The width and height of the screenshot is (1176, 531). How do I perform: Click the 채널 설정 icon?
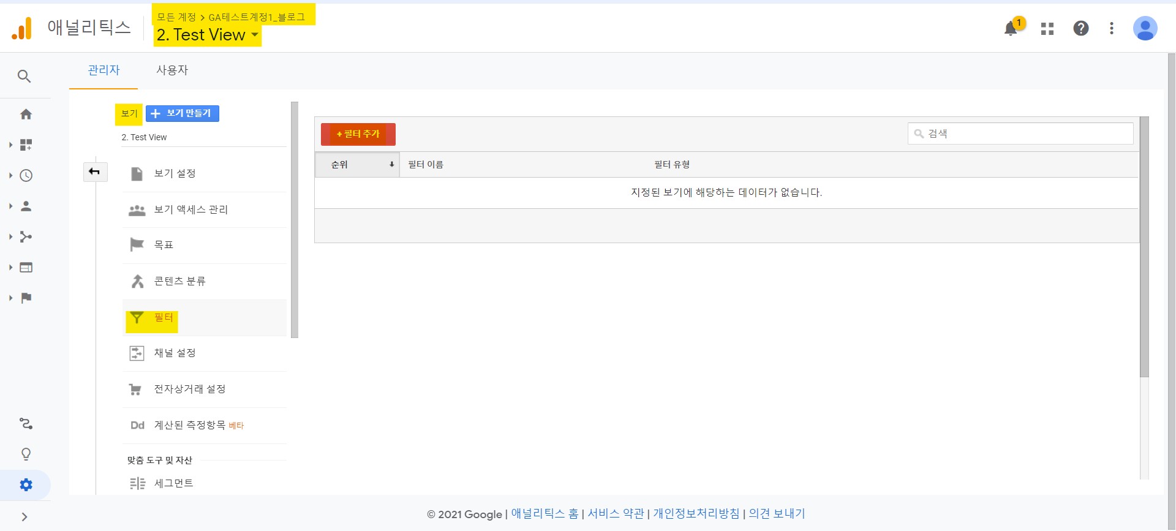(137, 353)
